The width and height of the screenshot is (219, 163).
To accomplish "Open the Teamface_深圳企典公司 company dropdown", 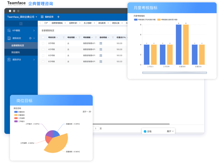I will point(22,17).
